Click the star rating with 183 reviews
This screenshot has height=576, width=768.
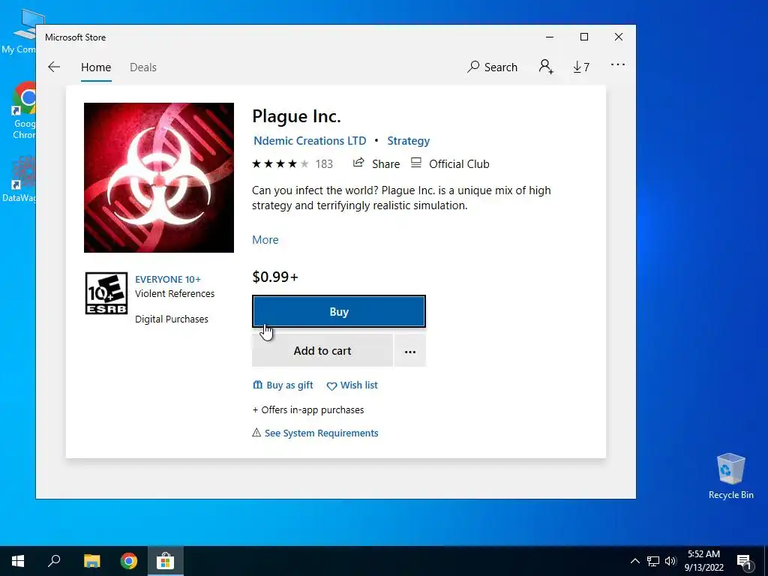(x=292, y=163)
